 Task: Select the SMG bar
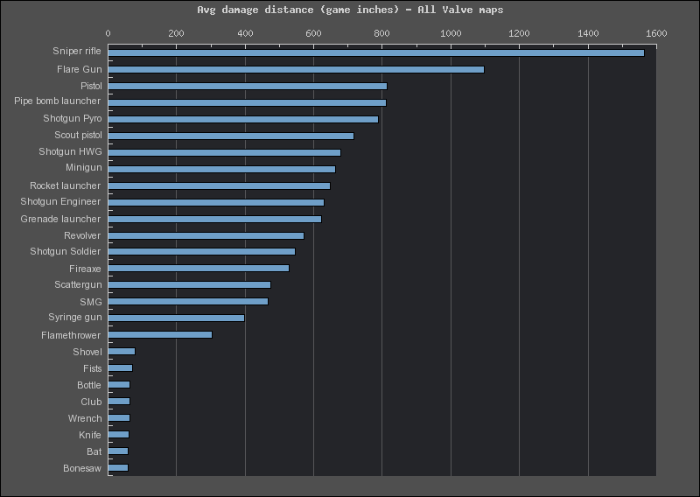coord(188,301)
